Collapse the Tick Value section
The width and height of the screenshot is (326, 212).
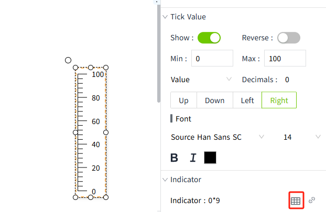tap(165, 17)
